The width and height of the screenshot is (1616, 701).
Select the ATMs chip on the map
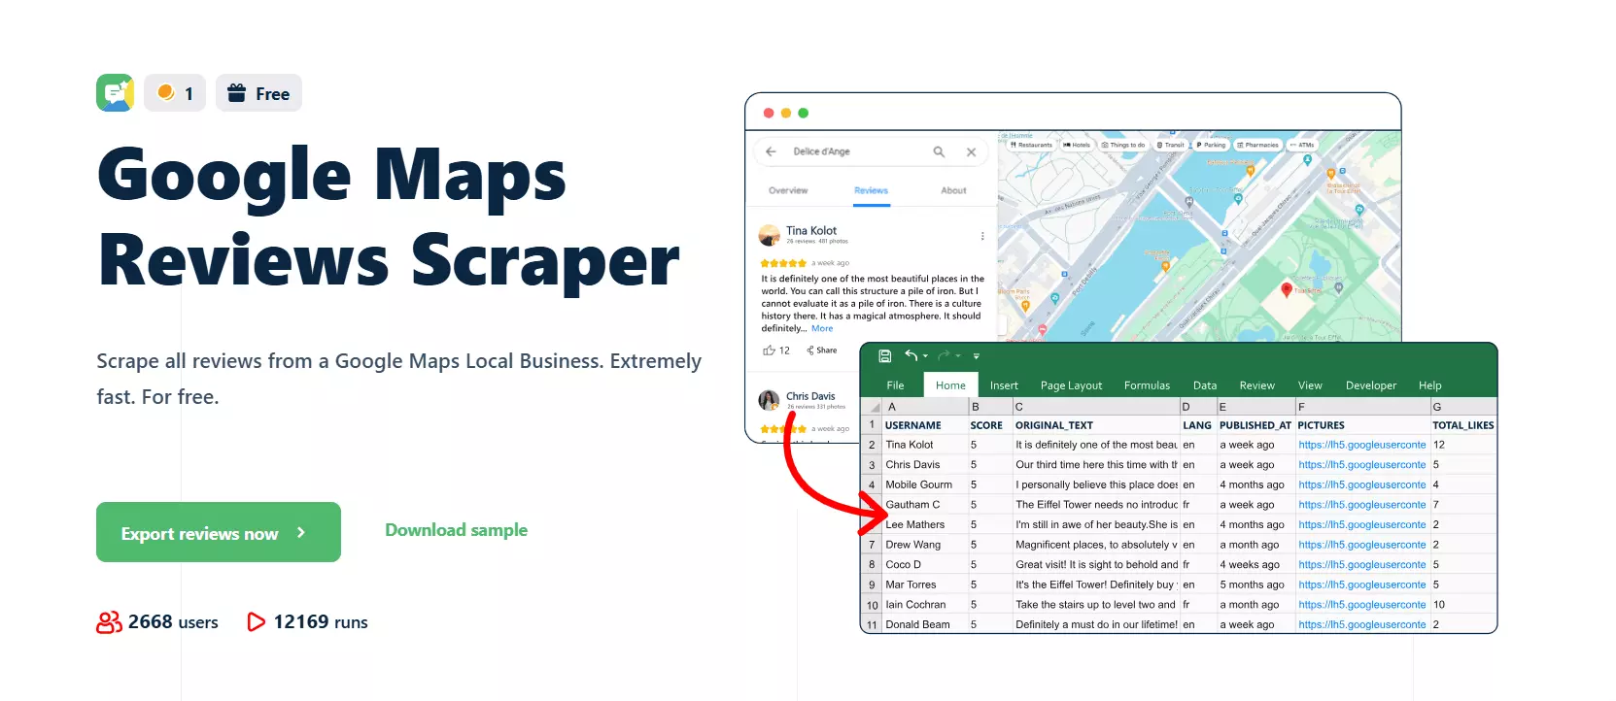pyautogui.click(x=1302, y=145)
